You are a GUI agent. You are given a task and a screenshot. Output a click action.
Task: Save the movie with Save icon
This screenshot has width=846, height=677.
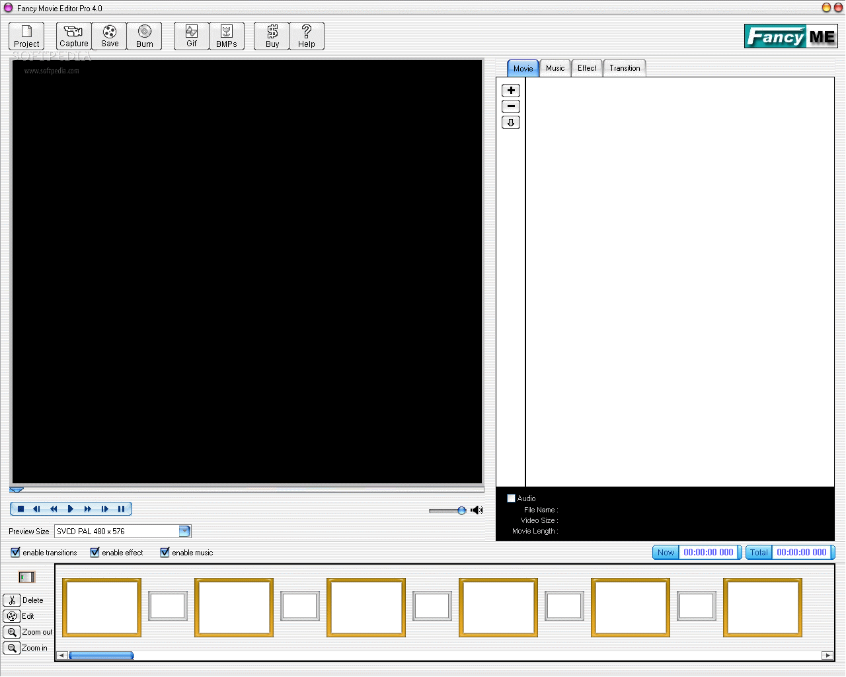pyautogui.click(x=110, y=36)
